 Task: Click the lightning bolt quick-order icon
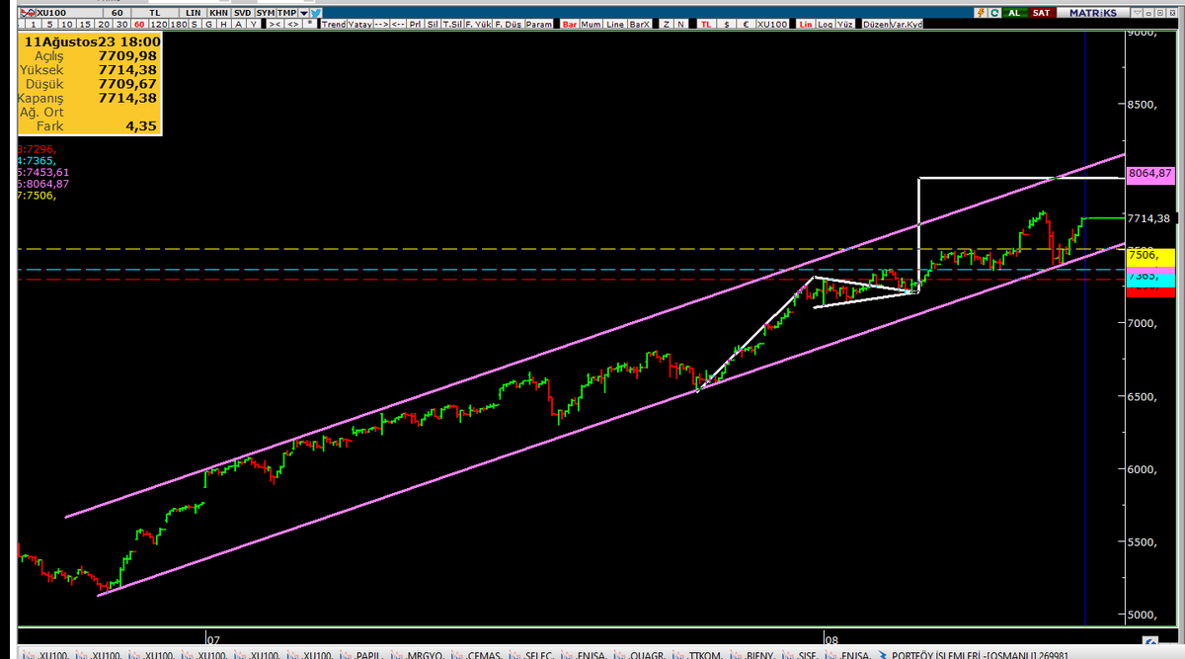pyautogui.click(x=981, y=12)
